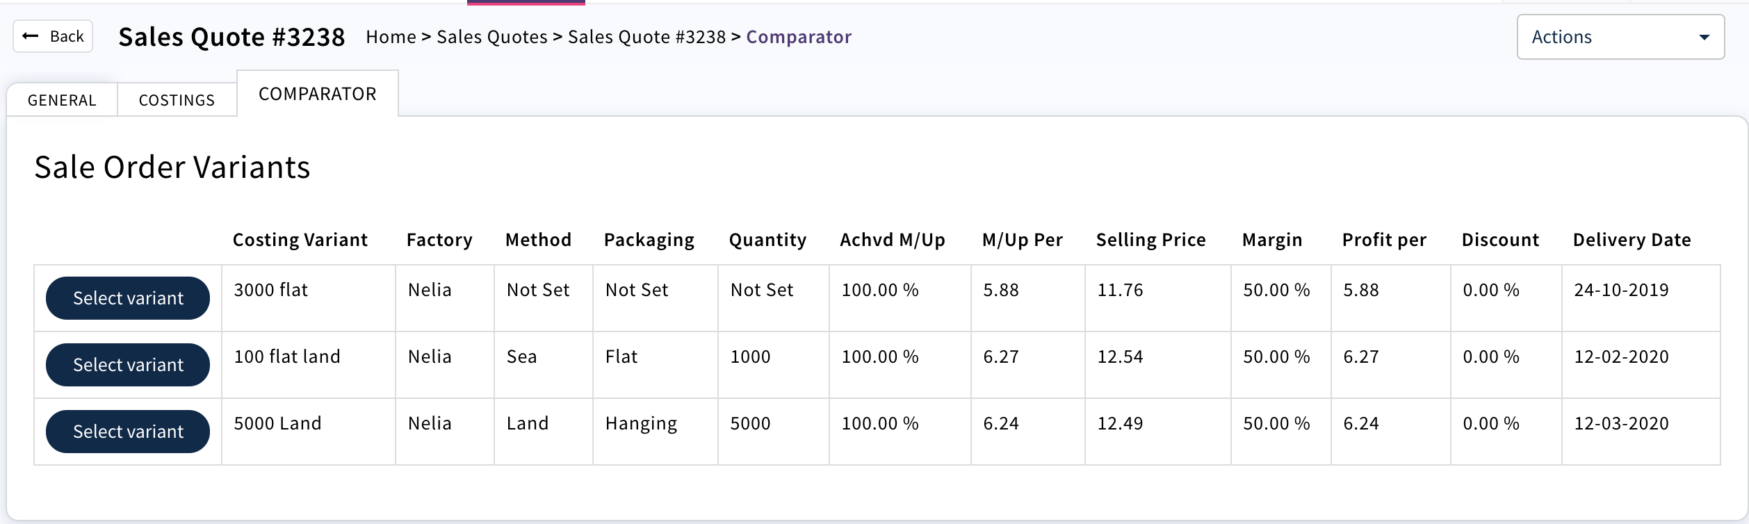The image size is (1749, 524).
Task: Navigate to Sales Quotes breadcrumb link
Action: pyautogui.click(x=491, y=37)
